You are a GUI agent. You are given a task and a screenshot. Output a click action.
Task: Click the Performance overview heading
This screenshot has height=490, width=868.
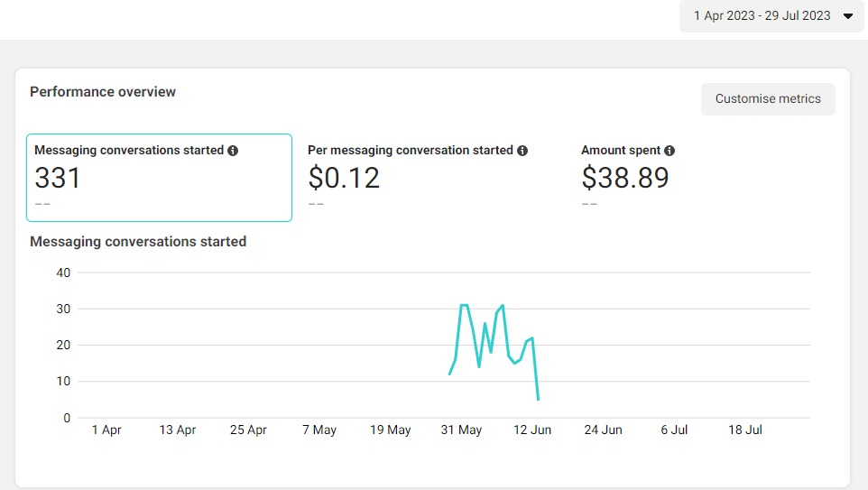[x=103, y=92]
